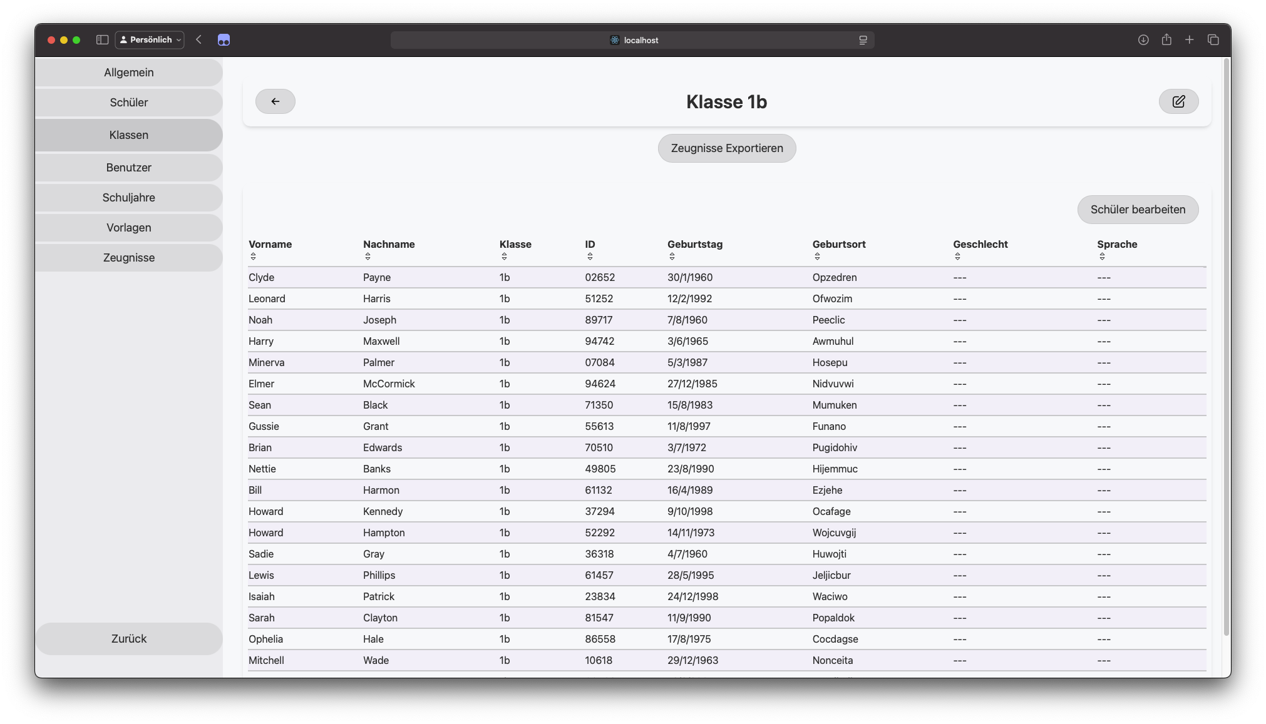
Task: Open a new tab with the plus icon
Action: point(1190,40)
